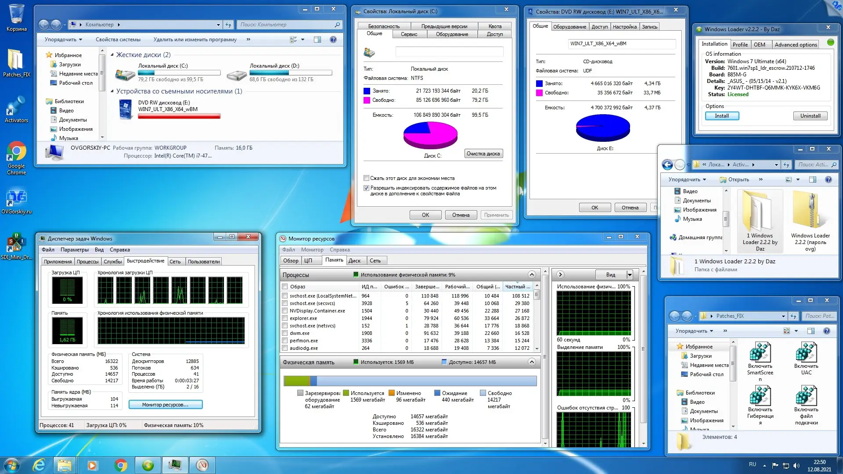Uncheck the allow file indexing checkbox

click(366, 188)
